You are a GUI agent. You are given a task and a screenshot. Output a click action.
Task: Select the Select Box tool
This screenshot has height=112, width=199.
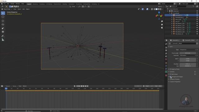3,13
